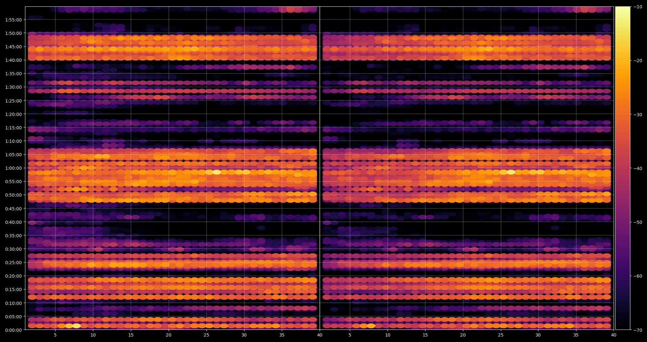Click the color scale bar gradient
Image resolution: width=647 pixels, height=342 pixels.
623,168
